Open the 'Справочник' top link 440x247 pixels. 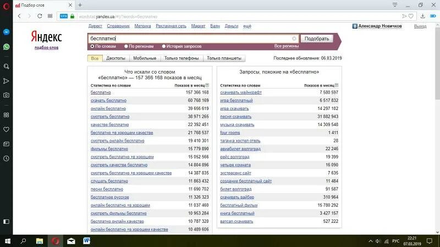click(x=118, y=26)
